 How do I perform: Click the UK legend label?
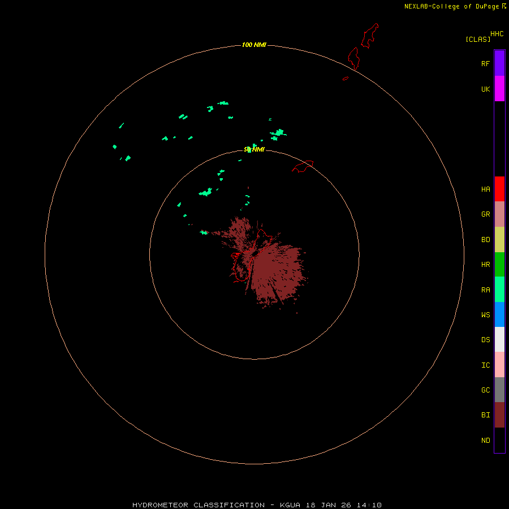(x=485, y=89)
